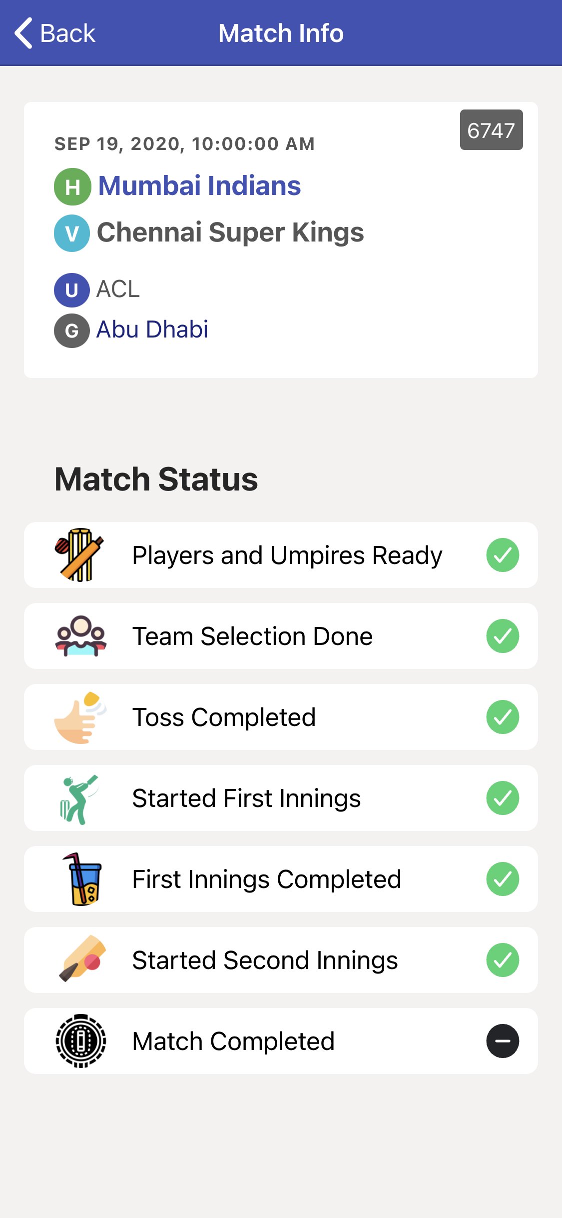Toggle the Players and Umpires Ready checkmark

pyautogui.click(x=503, y=555)
